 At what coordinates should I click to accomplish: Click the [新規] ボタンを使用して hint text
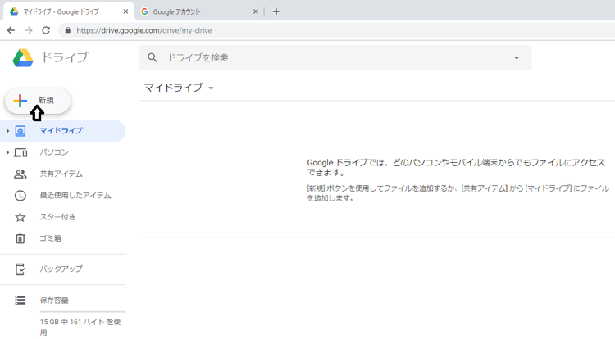(458, 193)
